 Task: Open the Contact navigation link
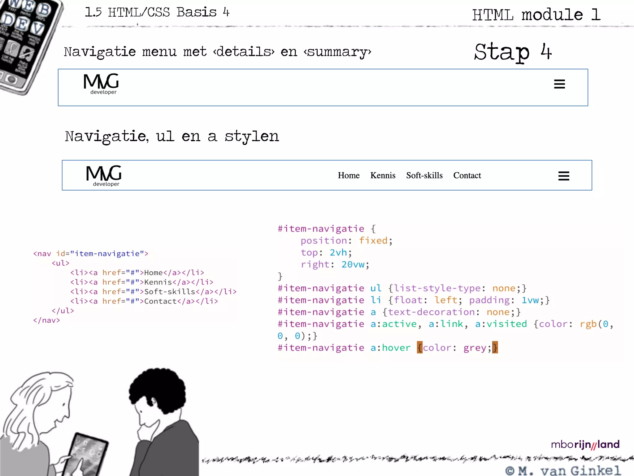pos(467,175)
